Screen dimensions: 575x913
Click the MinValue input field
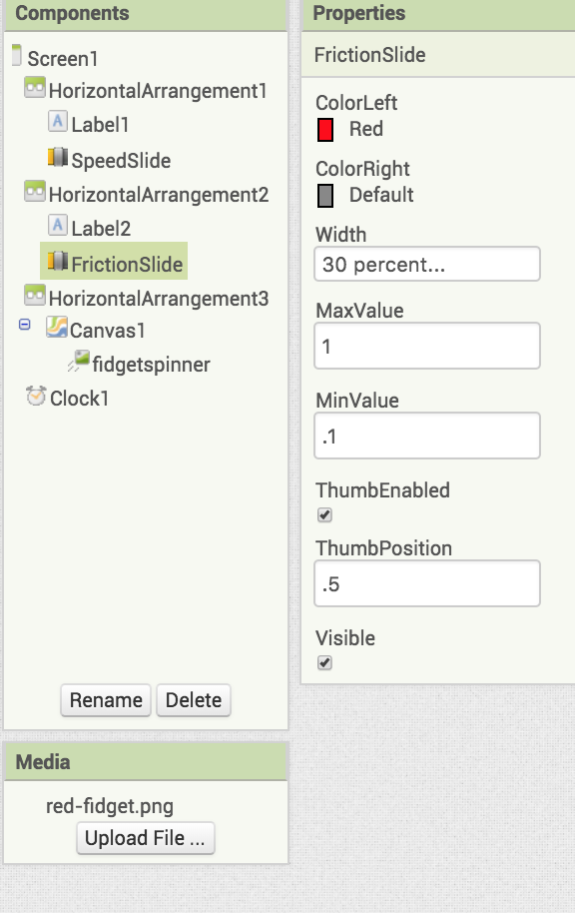click(427, 436)
